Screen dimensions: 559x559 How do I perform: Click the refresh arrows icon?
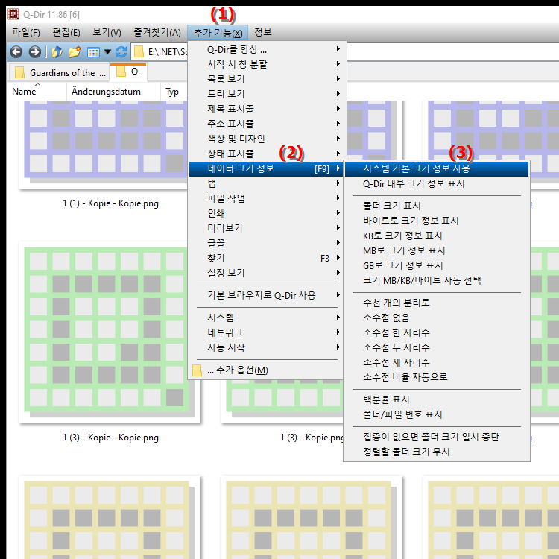pyautogui.click(x=121, y=52)
